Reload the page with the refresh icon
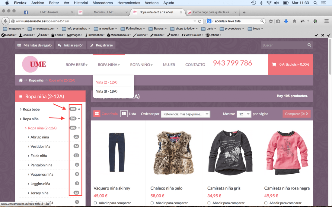 [200, 21]
